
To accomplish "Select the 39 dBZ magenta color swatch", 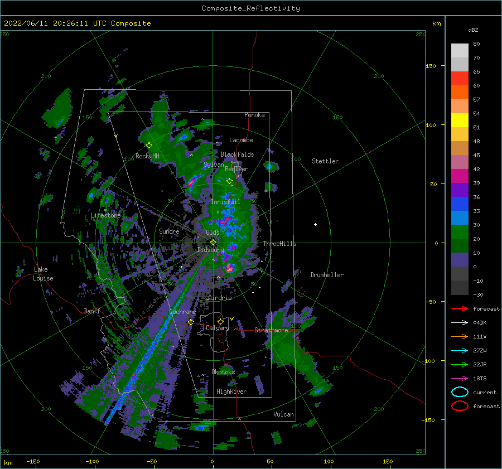I will pyautogui.click(x=460, y=176).
